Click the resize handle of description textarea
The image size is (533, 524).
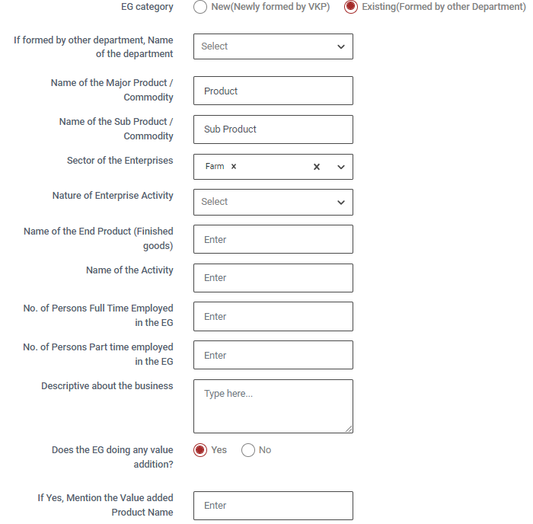pos(349,430)
